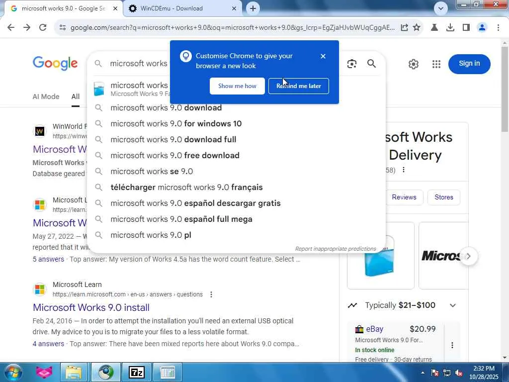Click taskbar clock 2:32 PM
Image resolution: width=509 pixels, height=382 pixels.
click(483, 373)
